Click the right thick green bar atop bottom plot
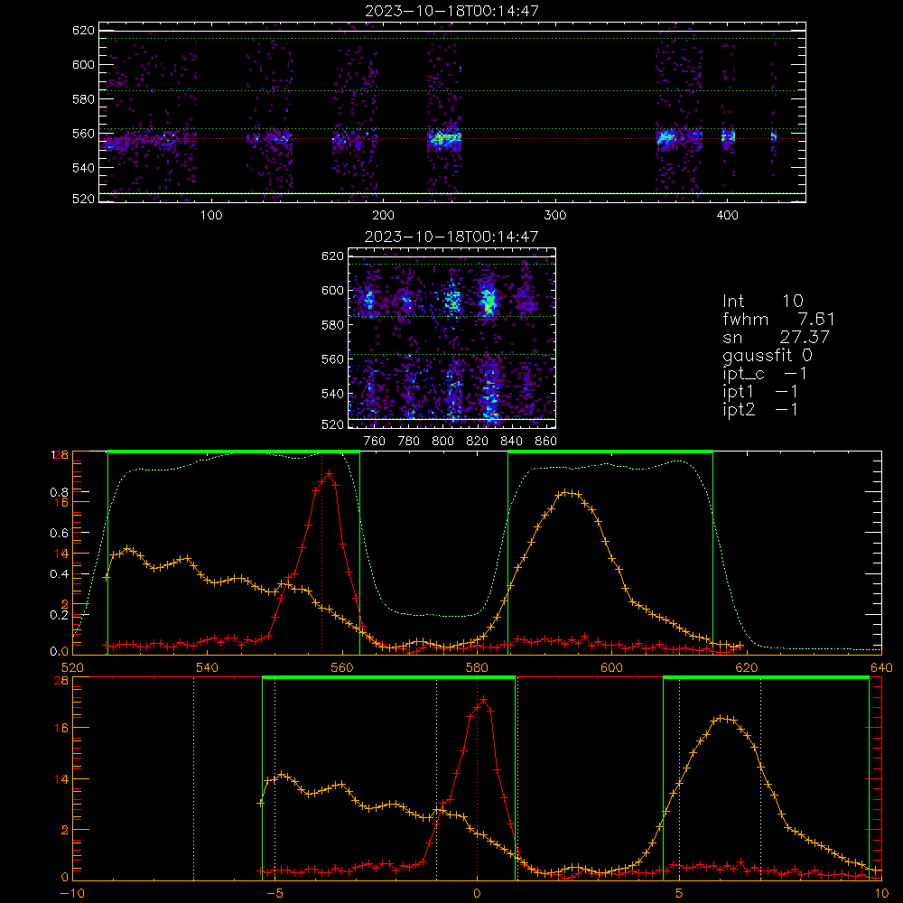 point(766,678)
